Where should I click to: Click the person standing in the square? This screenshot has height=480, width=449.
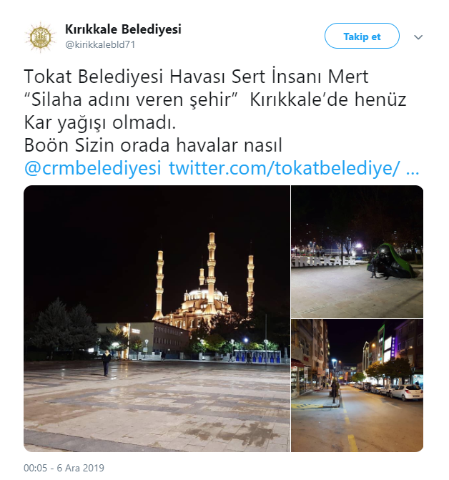(106, 363)
